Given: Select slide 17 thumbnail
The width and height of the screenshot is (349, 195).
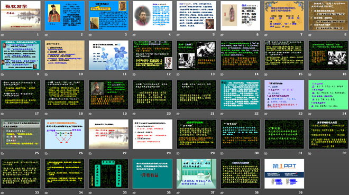Looking at the screenshot, I should point(21,95).
